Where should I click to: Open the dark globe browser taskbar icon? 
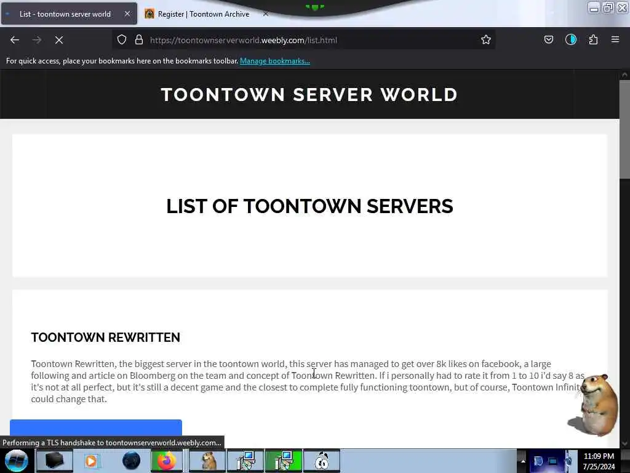[x=131, y=461]
